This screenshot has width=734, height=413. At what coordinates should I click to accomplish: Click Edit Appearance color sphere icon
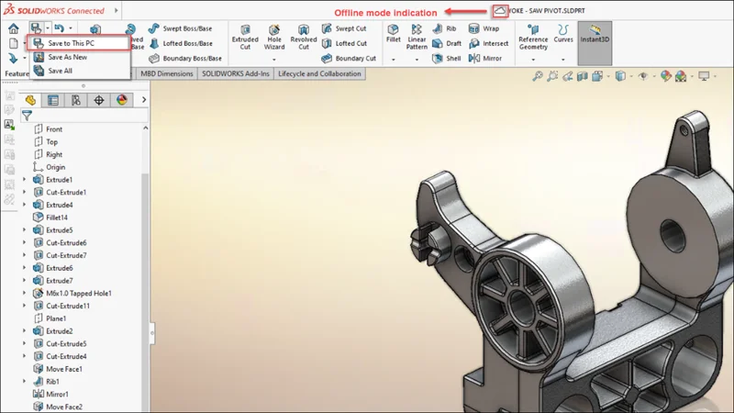click(668, 76)
